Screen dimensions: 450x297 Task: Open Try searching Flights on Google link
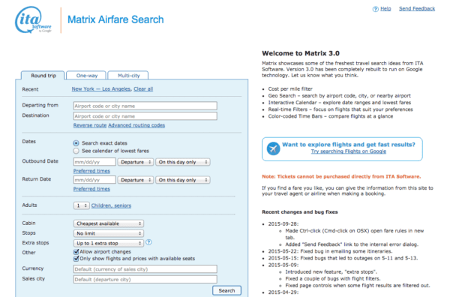[x=349, y=151]
